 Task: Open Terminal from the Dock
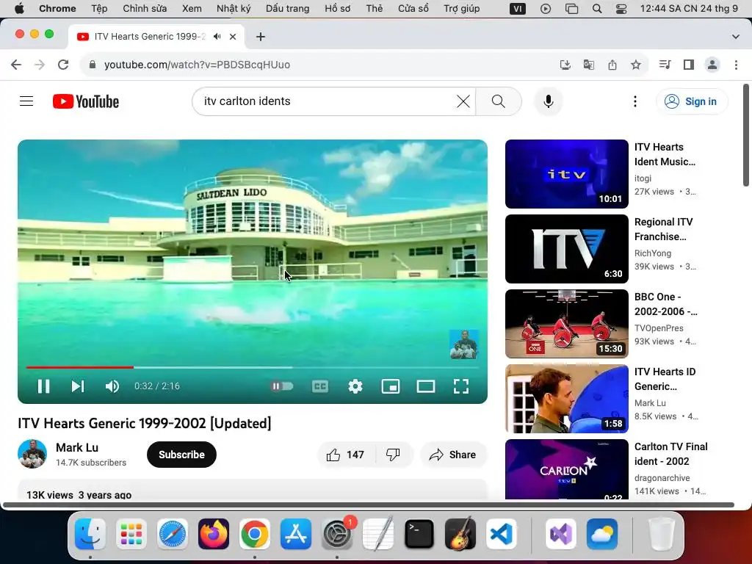pos(419,534)
